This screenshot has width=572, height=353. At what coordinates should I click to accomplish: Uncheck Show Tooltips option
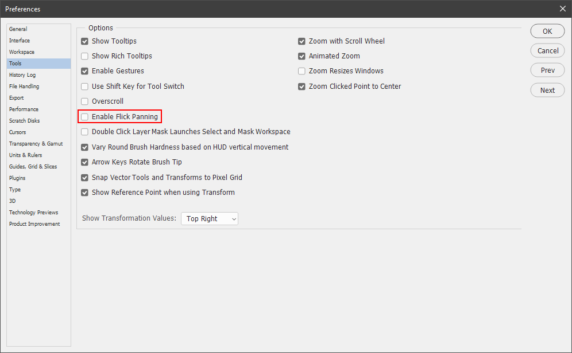[85, 41]
